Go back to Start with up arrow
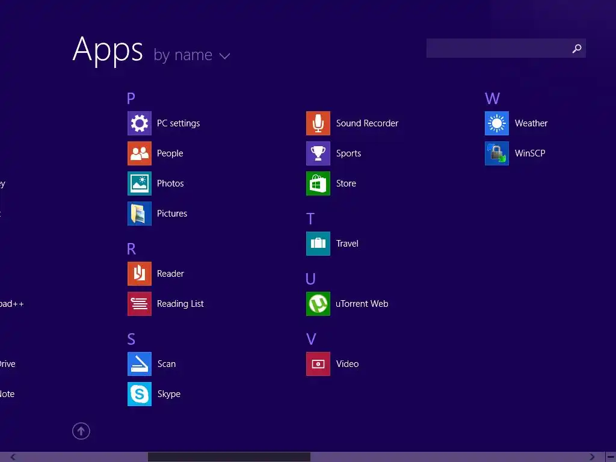The image size is (616, 462). [81, 431]
